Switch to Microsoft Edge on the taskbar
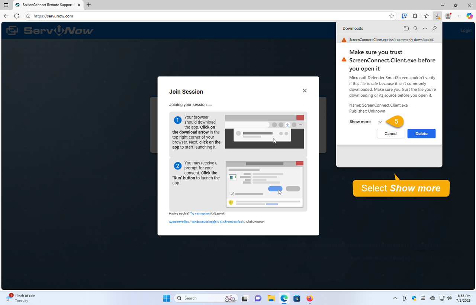 [x=284, y=298]
